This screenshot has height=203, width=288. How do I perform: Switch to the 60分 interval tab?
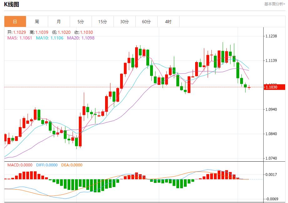click(146, 22)
